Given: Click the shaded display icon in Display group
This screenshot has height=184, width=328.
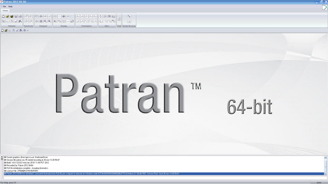Looking at the screenshot, I should click(64, 16).
